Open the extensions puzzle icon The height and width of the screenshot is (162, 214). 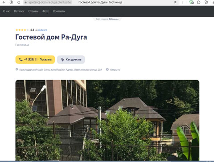point(199,2)
